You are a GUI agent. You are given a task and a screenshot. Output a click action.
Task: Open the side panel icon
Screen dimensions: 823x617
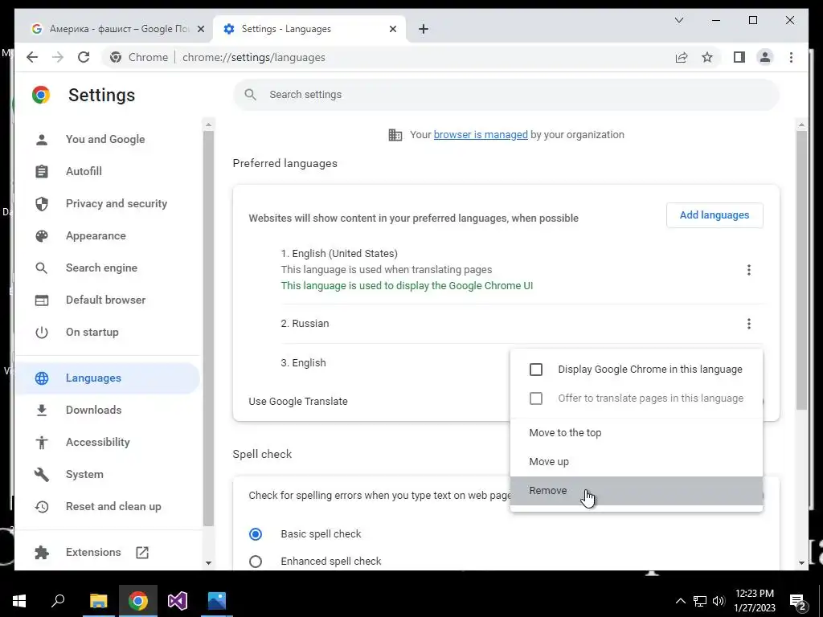(739, 57)
